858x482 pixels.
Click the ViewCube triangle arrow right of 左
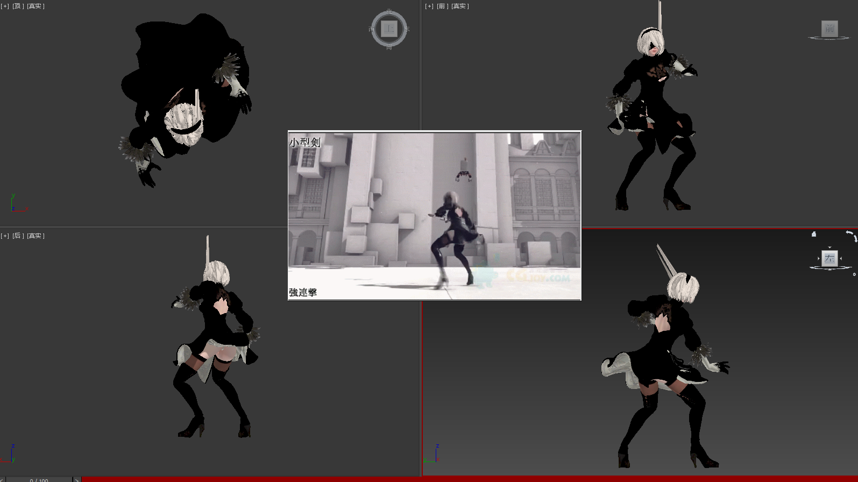841,259
